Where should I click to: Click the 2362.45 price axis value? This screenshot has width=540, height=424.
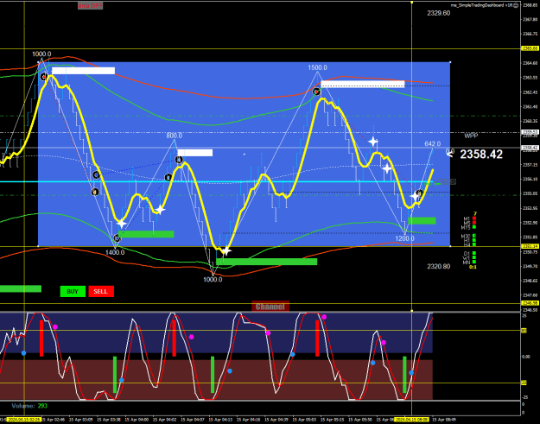530,92
